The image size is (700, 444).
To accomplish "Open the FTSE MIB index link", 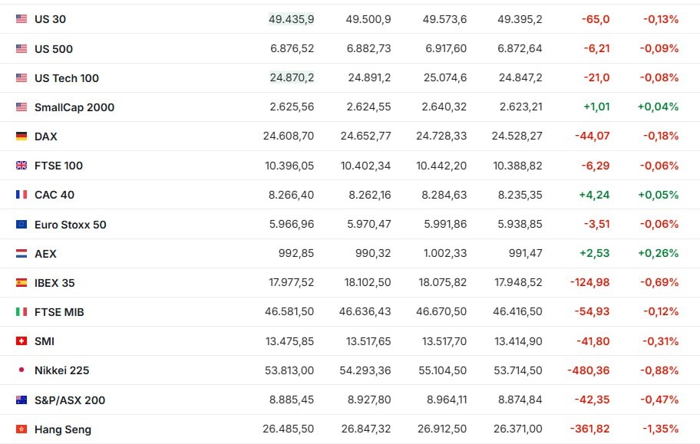I will pyautogui.click(x=59, y=312).
